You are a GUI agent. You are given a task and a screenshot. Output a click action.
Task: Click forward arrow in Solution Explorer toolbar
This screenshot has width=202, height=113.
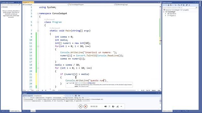click(166, 5)
